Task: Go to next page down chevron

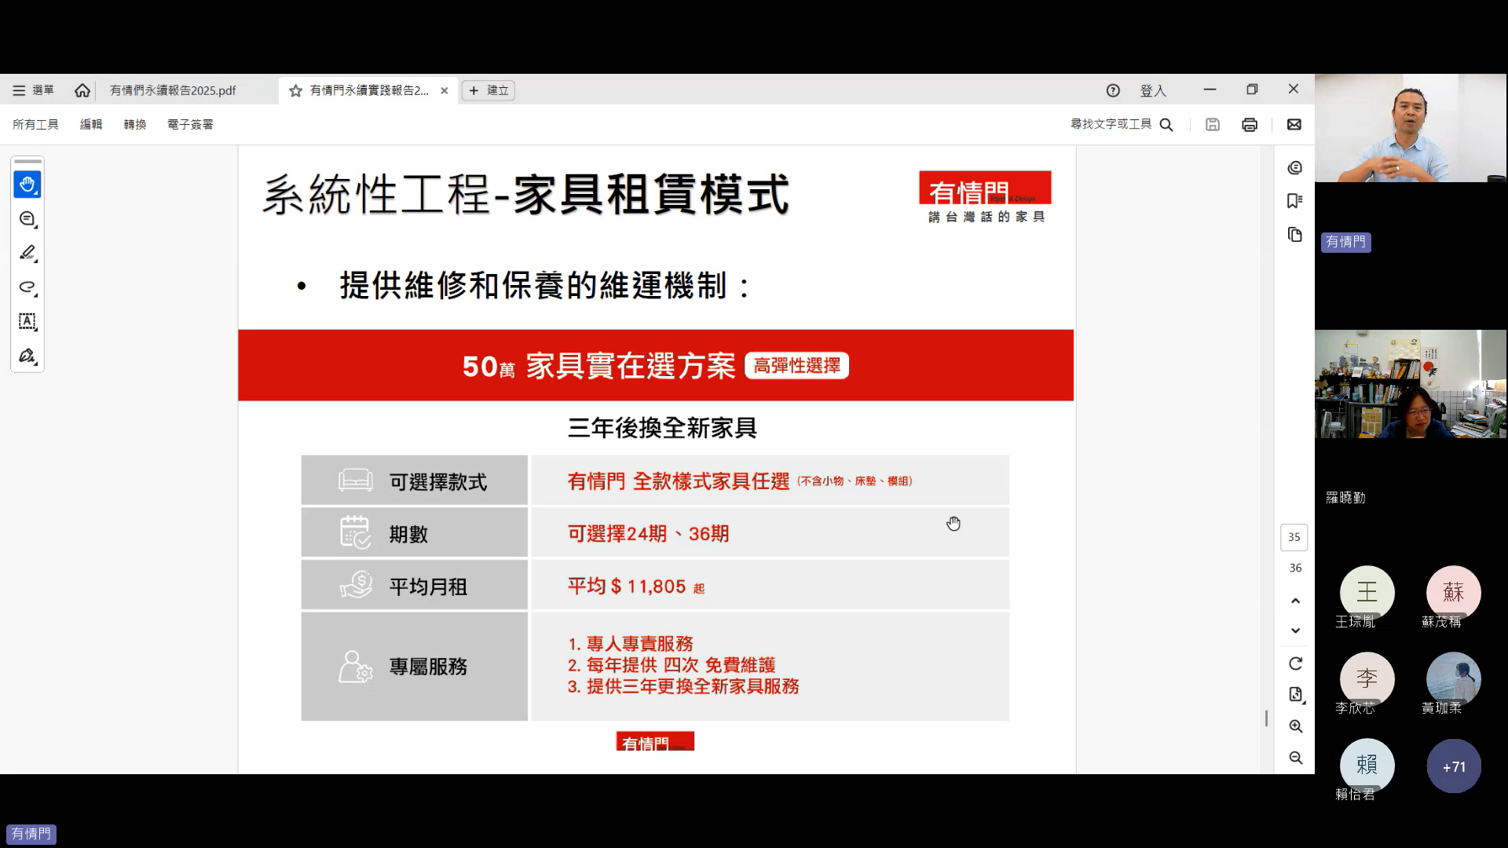Action: pos(1296,631)
